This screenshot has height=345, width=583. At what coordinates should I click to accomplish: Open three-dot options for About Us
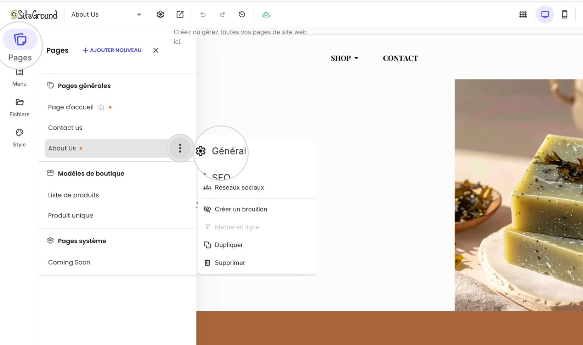(x=180, y=148)
